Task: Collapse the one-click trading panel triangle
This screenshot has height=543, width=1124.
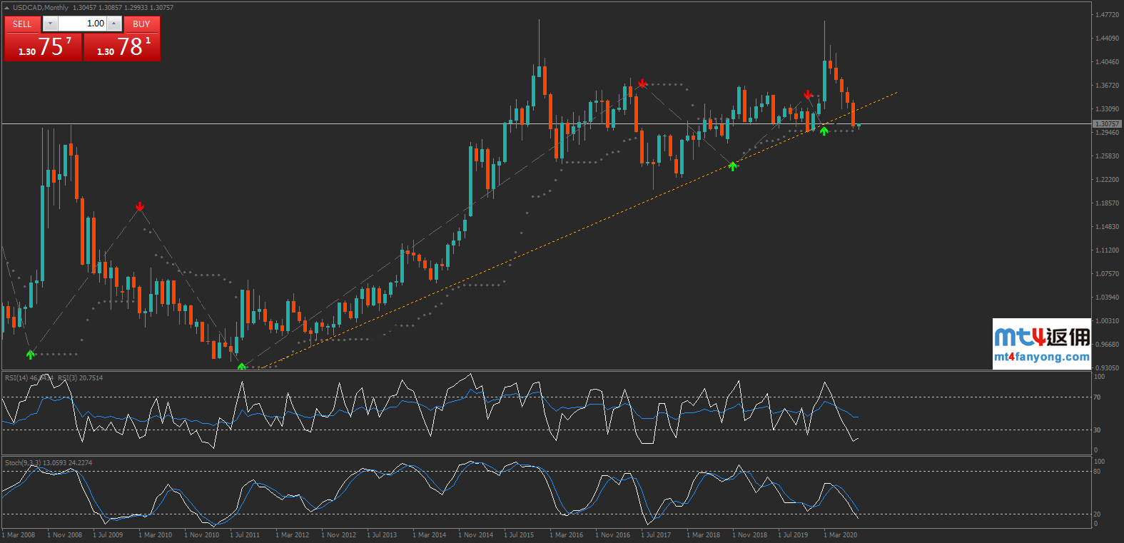Action: click(7, 8)
